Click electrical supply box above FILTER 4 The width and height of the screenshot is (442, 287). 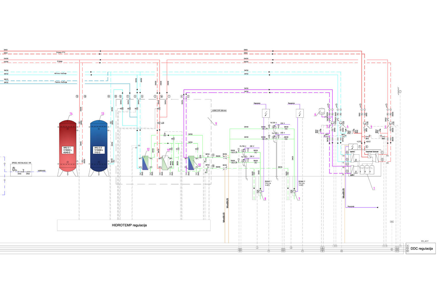[x=266, y=113]
